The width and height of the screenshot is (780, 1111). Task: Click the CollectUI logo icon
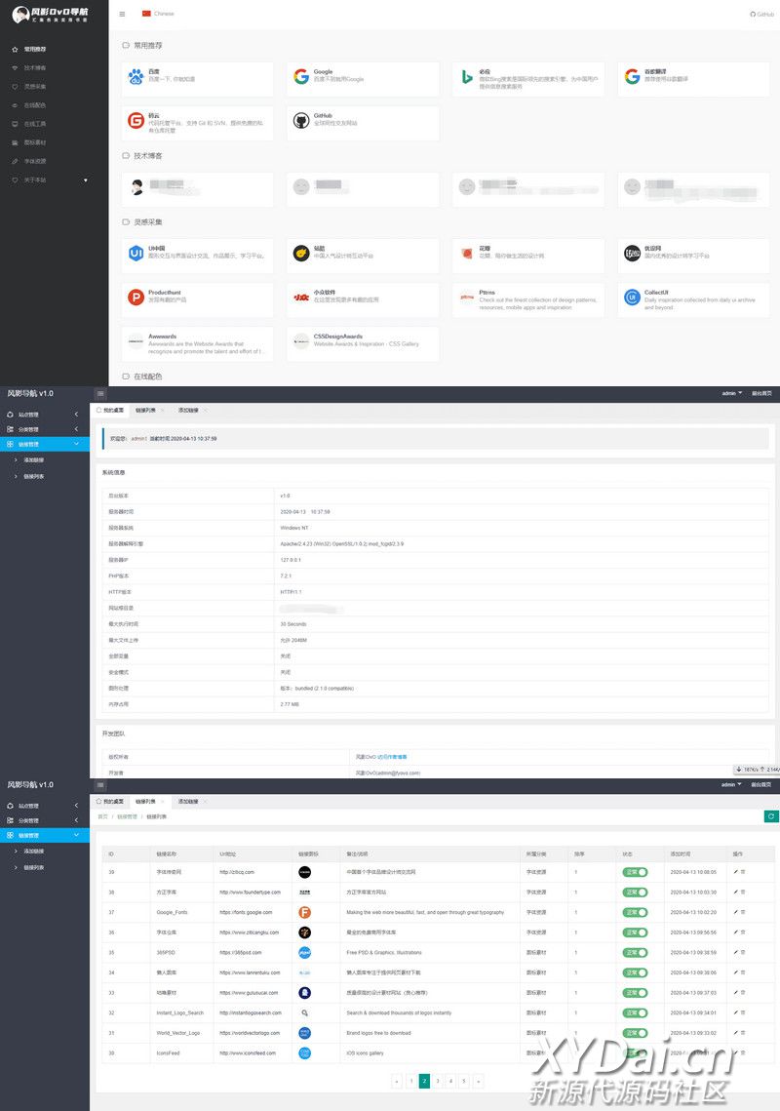[632, 298]
